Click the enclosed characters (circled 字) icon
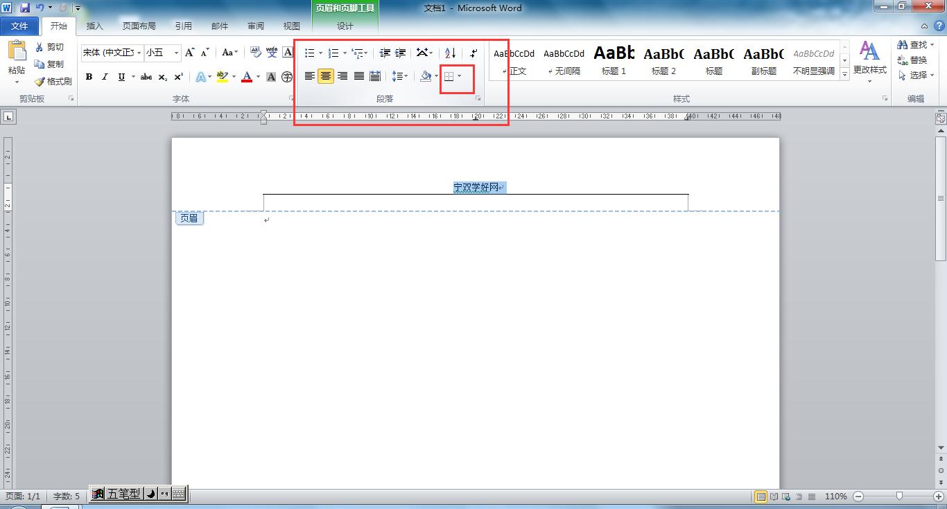 (x=287, y=77)
